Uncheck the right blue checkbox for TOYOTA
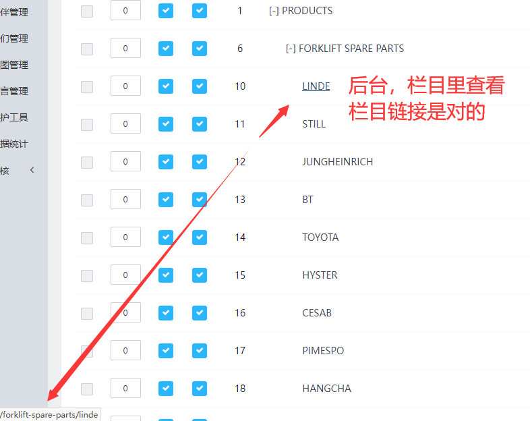This screenshot has height=421, width=530. tap(200, 237)
